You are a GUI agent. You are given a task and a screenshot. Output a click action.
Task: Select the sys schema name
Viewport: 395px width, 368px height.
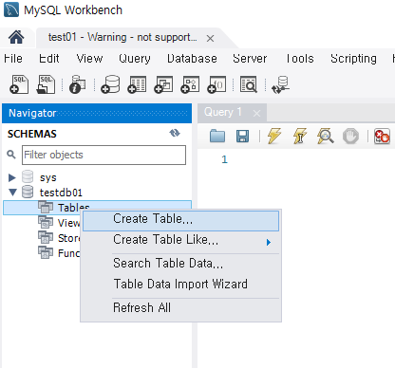coord(48,177)
